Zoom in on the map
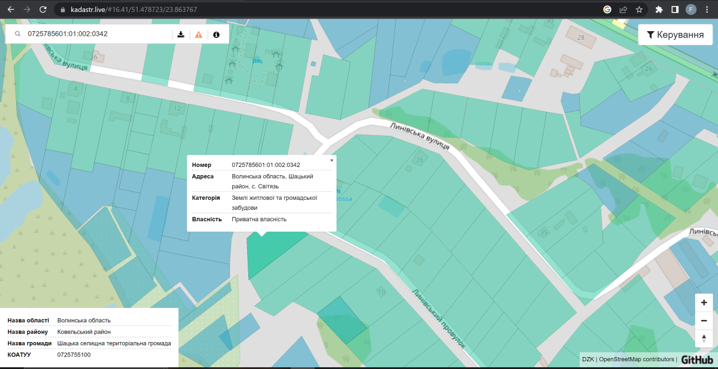This screenshot has width=718, height=369. tap(704, 303)
